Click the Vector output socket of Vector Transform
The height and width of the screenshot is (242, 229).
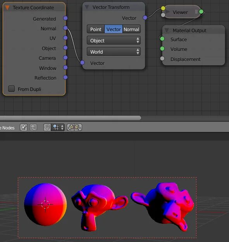click(x=145, y=17)
